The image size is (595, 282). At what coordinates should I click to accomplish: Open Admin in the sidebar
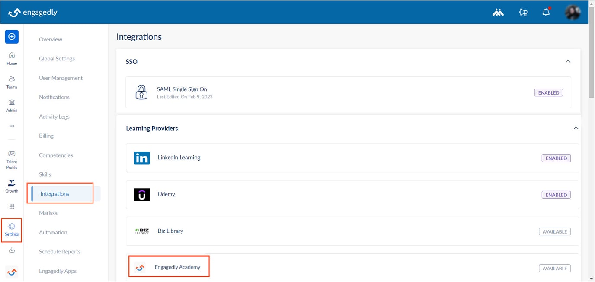(x=12, y=106)
